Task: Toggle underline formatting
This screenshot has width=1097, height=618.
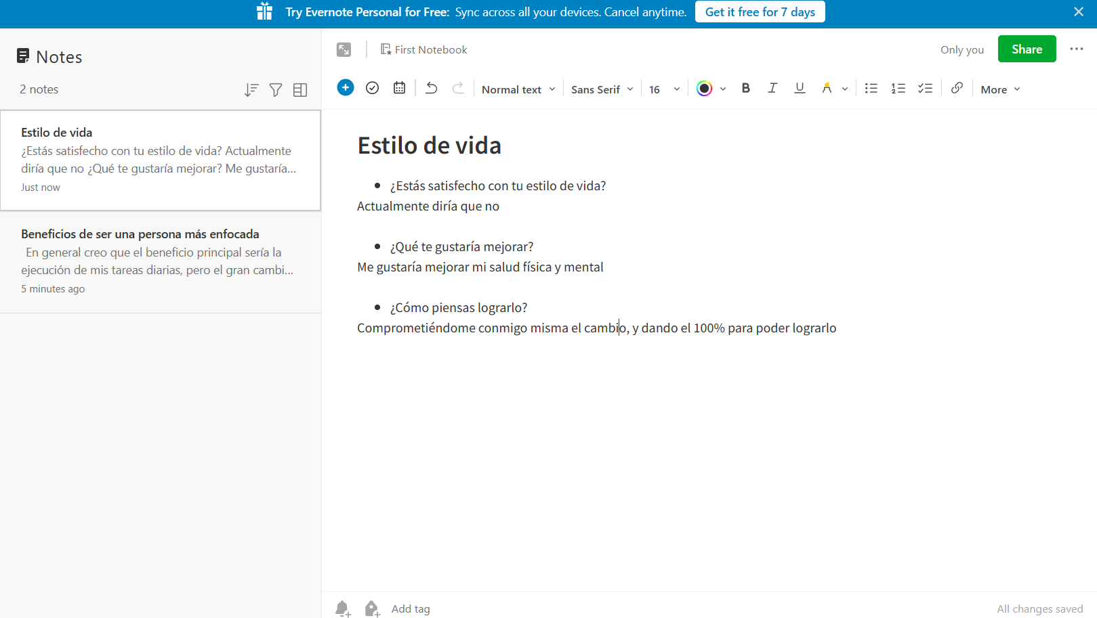Action: tap(800, 88)
